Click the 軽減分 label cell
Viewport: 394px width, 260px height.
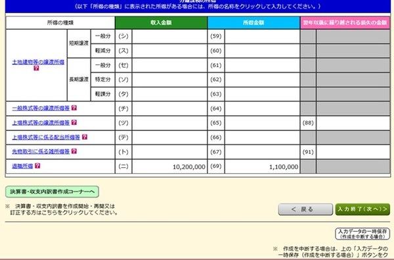(103, 51)
